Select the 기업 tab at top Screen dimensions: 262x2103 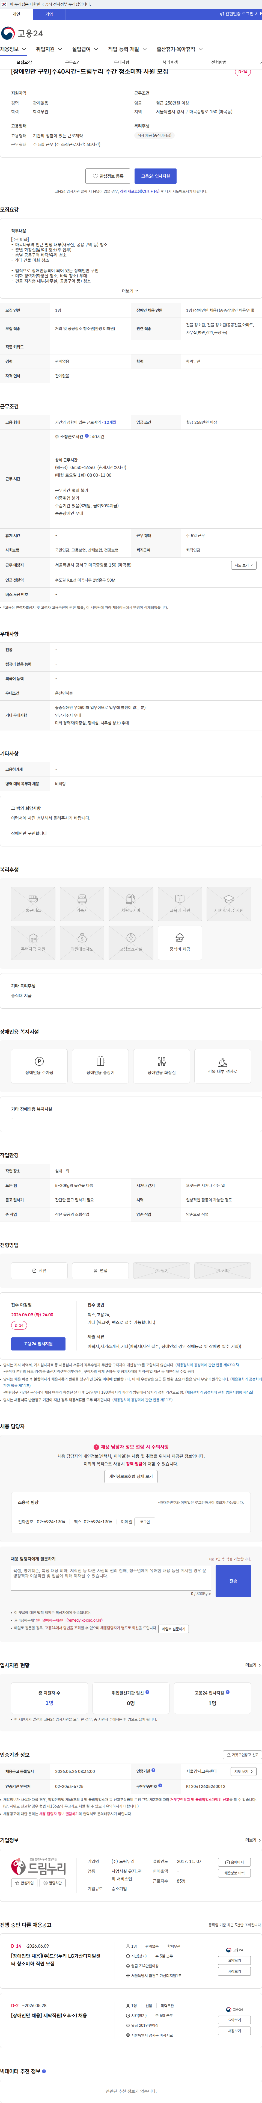pos(49,14)
